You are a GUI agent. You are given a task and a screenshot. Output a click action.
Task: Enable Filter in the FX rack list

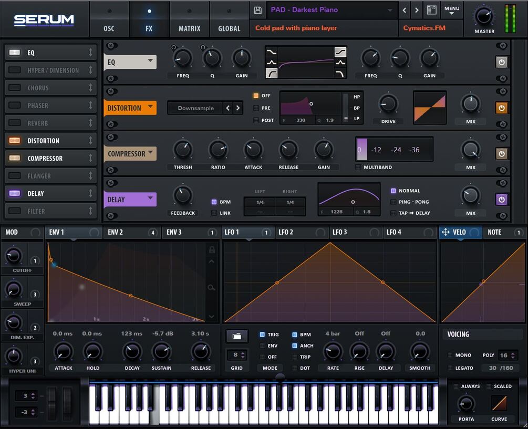(15, 211)
